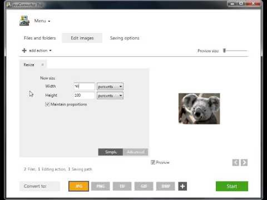Choose GIF as output format
267x200 pixels.
[x=144, y=186]
